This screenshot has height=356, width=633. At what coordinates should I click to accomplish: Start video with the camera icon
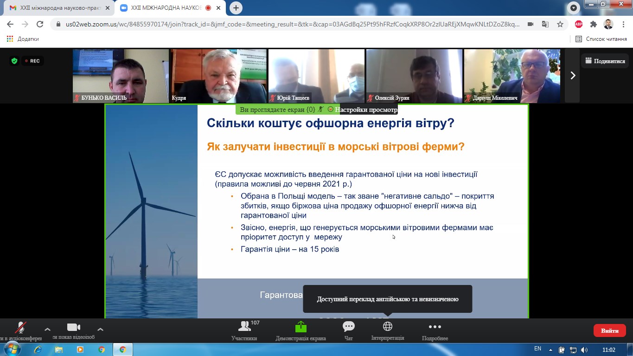point(74,327)
